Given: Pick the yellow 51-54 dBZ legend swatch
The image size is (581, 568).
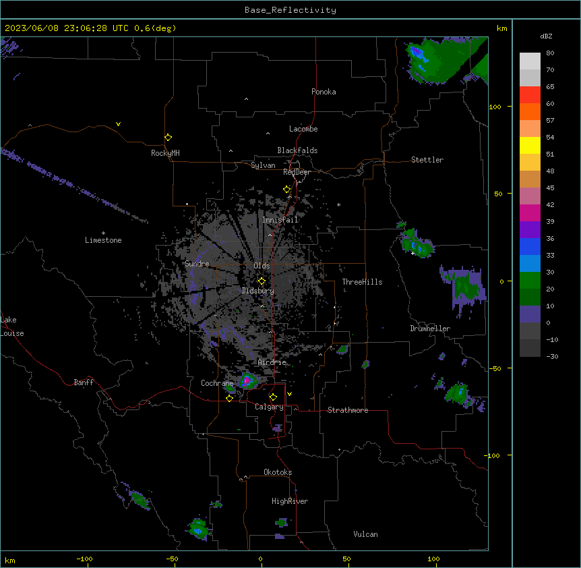Looking at the screenshot, I should pyautogui.click(x=530, y=146).
